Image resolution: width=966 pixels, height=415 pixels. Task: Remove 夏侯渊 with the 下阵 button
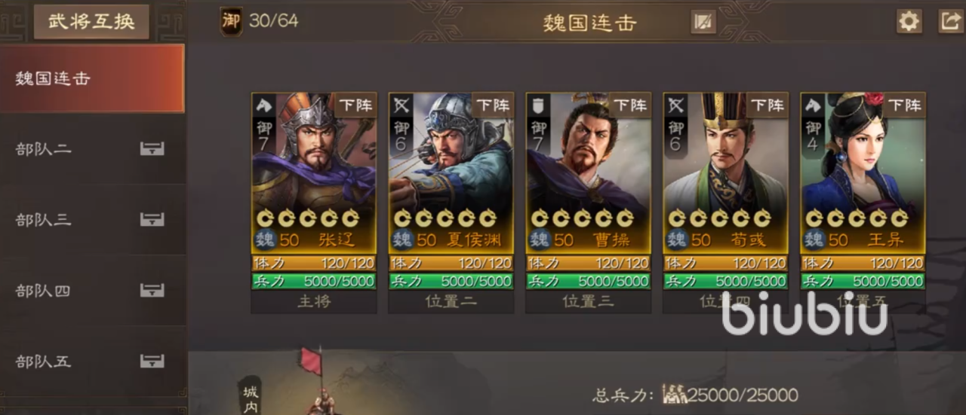click(493, 105)
